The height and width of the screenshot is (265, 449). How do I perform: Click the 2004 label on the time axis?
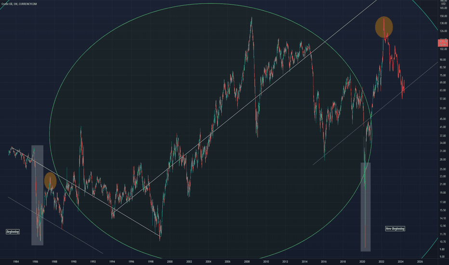click(209, 262)
